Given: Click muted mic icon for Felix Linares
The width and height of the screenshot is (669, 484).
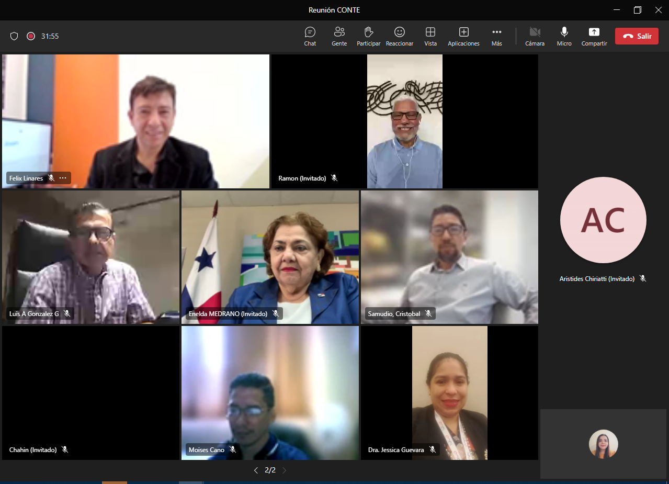Looking at the screenshot, I should point(51,178).
